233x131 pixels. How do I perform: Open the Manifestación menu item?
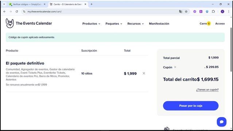[159, 24]
